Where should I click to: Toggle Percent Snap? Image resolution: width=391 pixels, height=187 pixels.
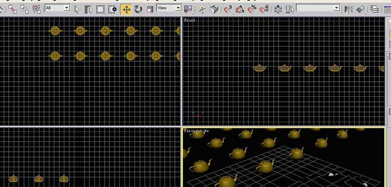[252, 9]
